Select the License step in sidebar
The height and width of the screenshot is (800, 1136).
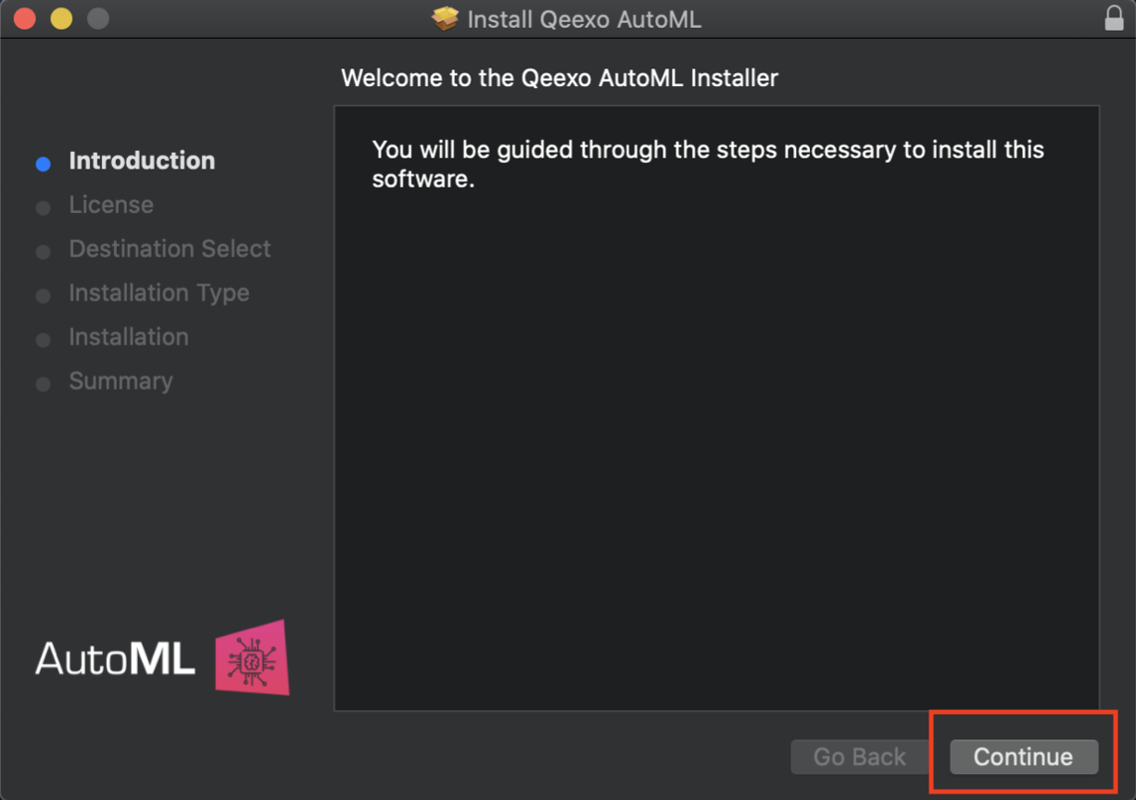pos(111,205)
